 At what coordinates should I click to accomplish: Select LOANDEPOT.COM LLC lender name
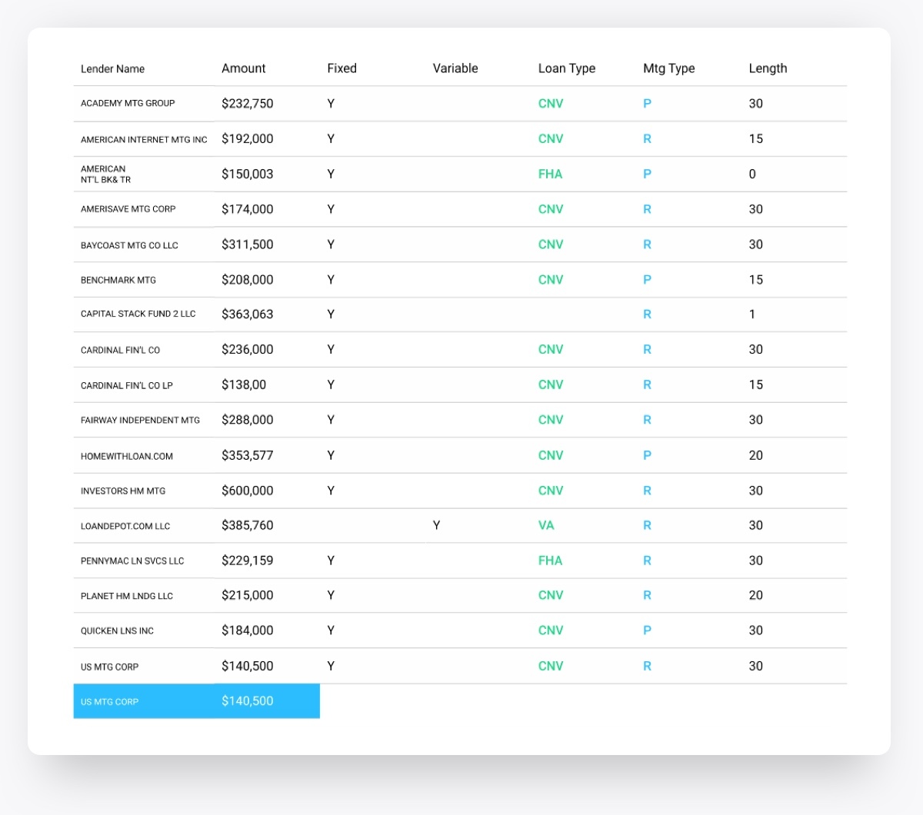coord(125,526)
